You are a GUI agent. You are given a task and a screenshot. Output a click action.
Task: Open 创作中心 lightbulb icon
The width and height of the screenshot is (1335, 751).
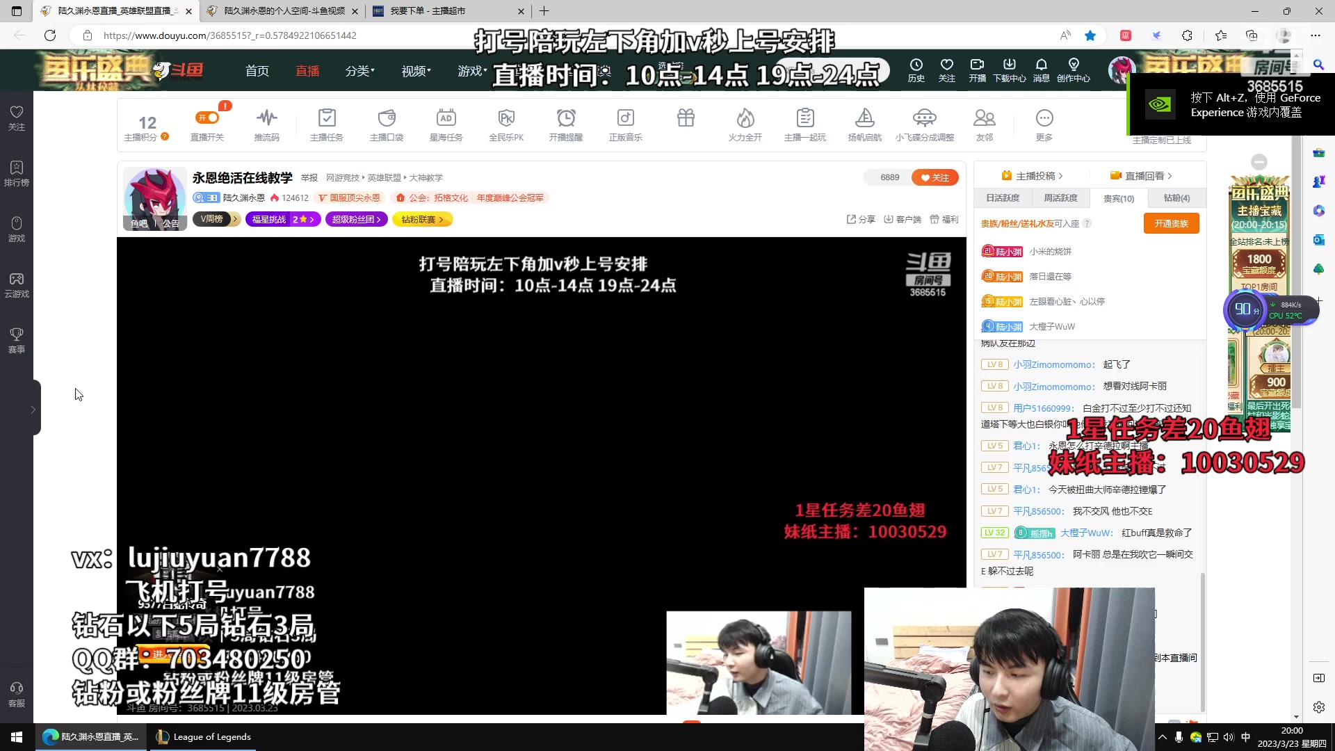point(1074,70)
